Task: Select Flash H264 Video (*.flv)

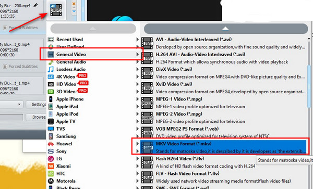Action: tap(224, 162)
